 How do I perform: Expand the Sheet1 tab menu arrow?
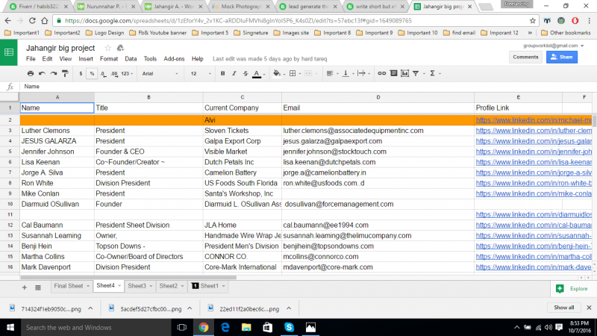[223, 286]
